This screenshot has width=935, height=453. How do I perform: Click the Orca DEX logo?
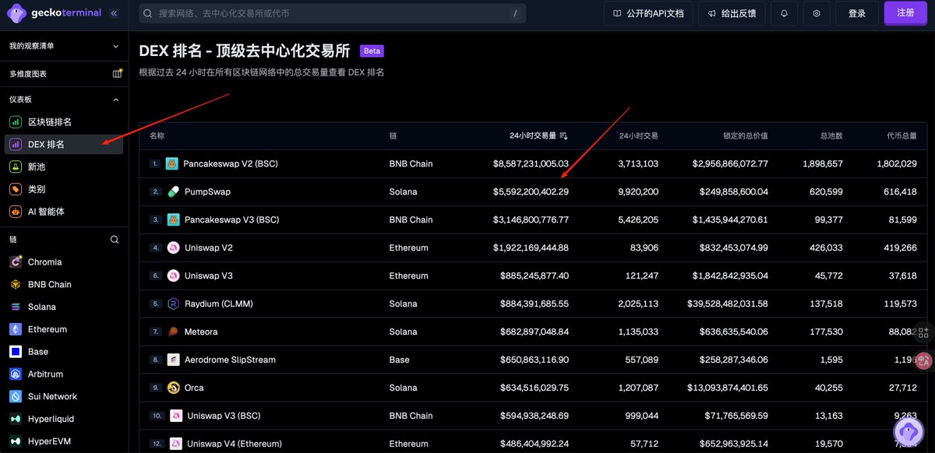tap(173, 388)
